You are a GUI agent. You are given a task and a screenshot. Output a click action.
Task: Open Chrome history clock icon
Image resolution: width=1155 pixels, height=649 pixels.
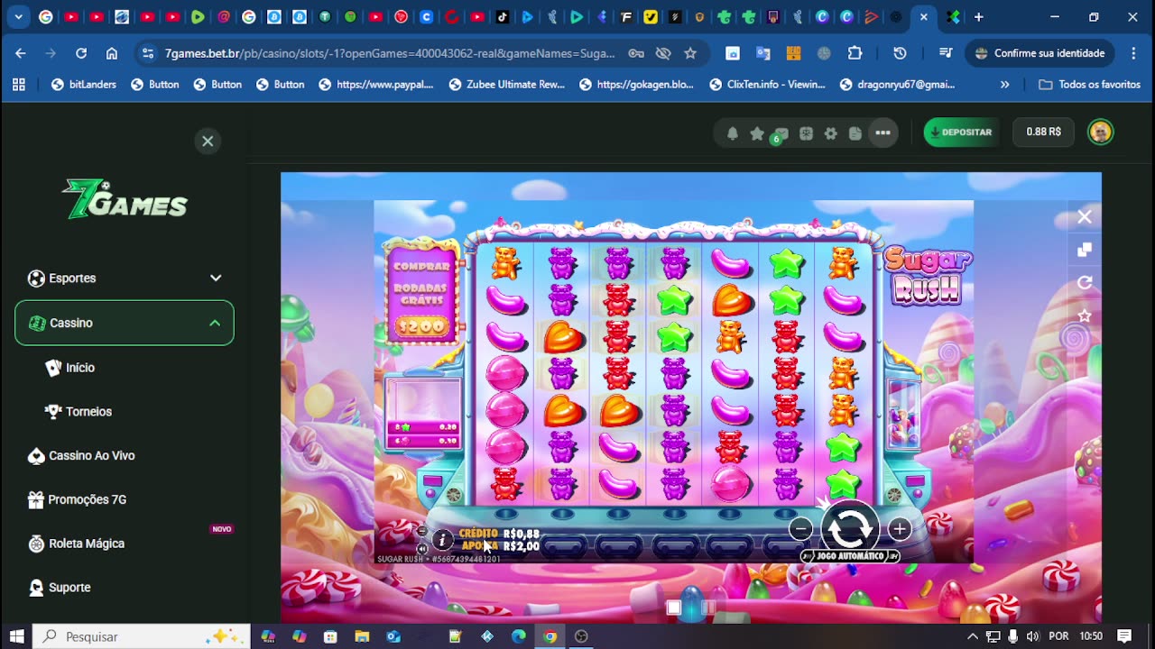point(900,53)
